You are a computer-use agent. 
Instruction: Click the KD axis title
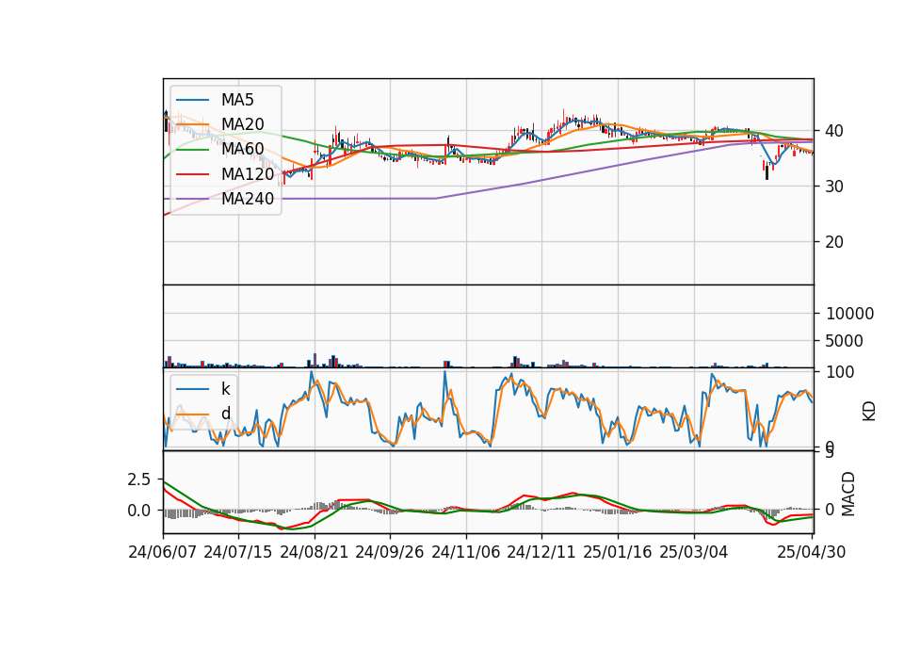pyautogui.click(x=869, y=411)
